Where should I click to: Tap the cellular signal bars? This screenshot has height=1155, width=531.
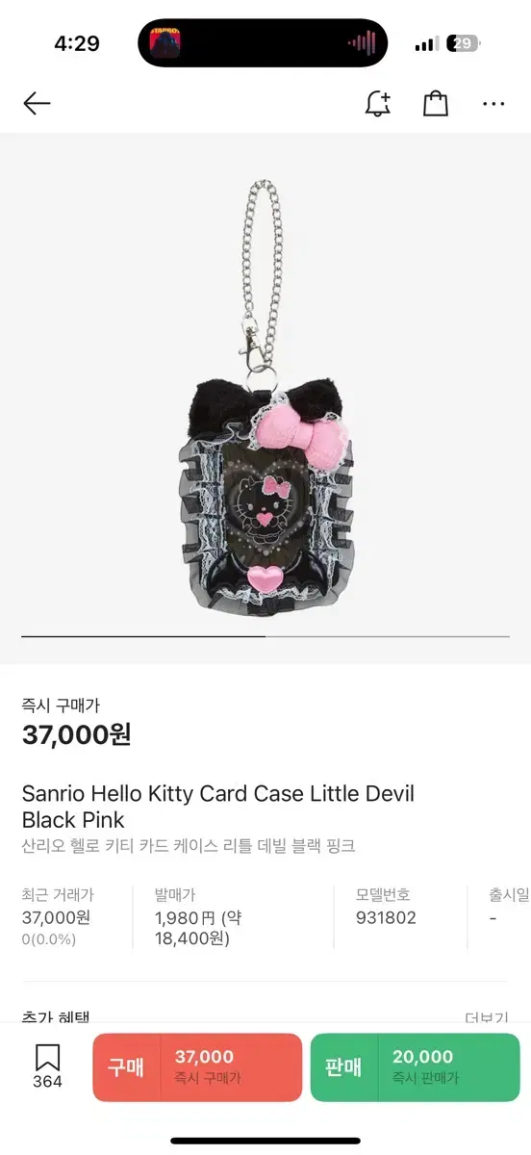point(426,44)
